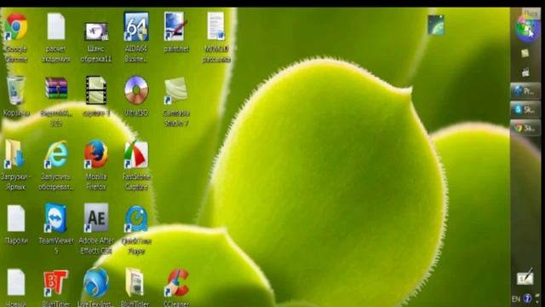Open the BluffTitler folder icon
The width and height of the screenshot is (545, 307).
135,282
